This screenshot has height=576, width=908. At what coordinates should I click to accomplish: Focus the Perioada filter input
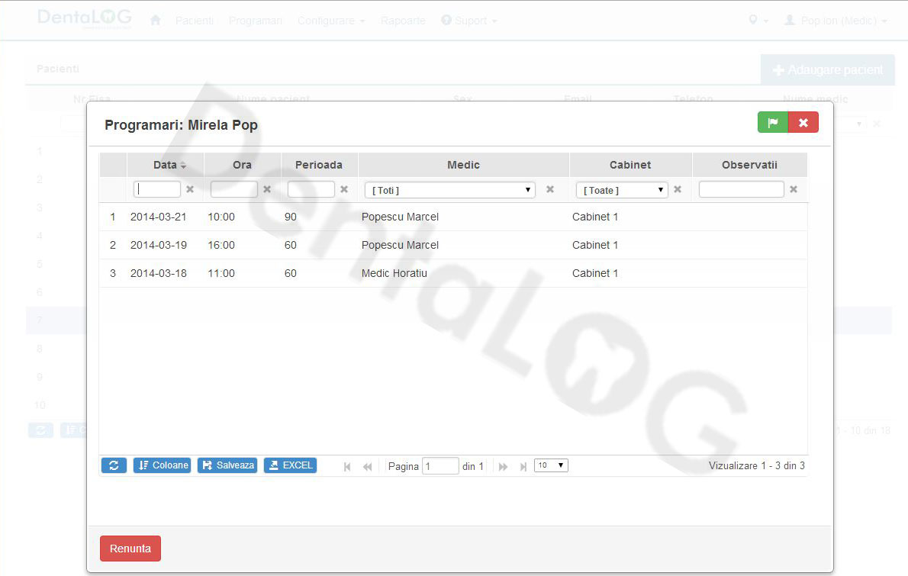click(x=311, y=189)
